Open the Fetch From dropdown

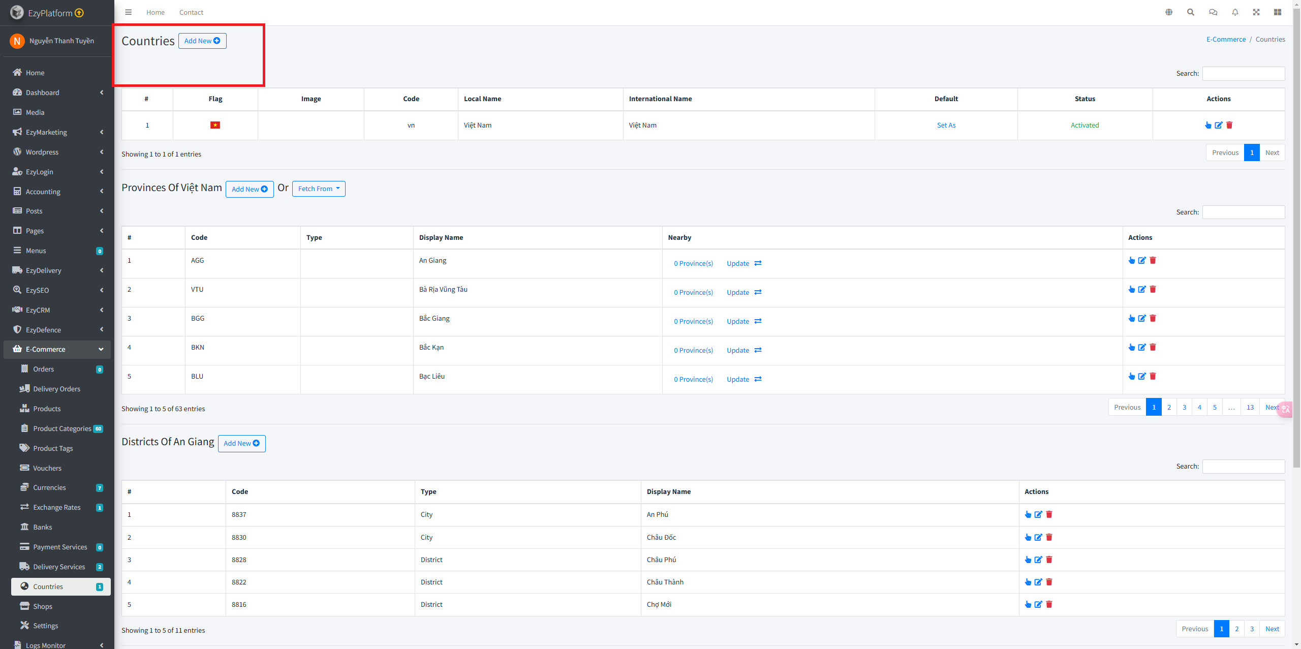tap(319, 189)
